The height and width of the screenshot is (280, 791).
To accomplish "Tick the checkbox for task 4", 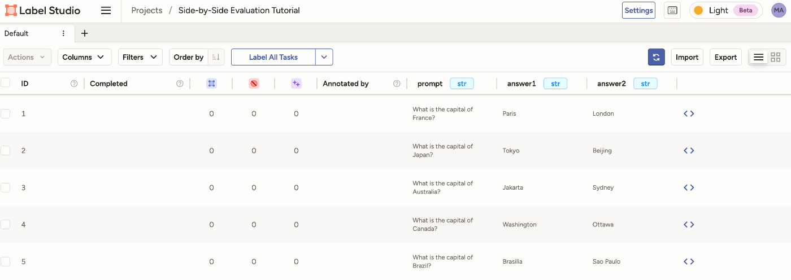I will pos(6,224).
